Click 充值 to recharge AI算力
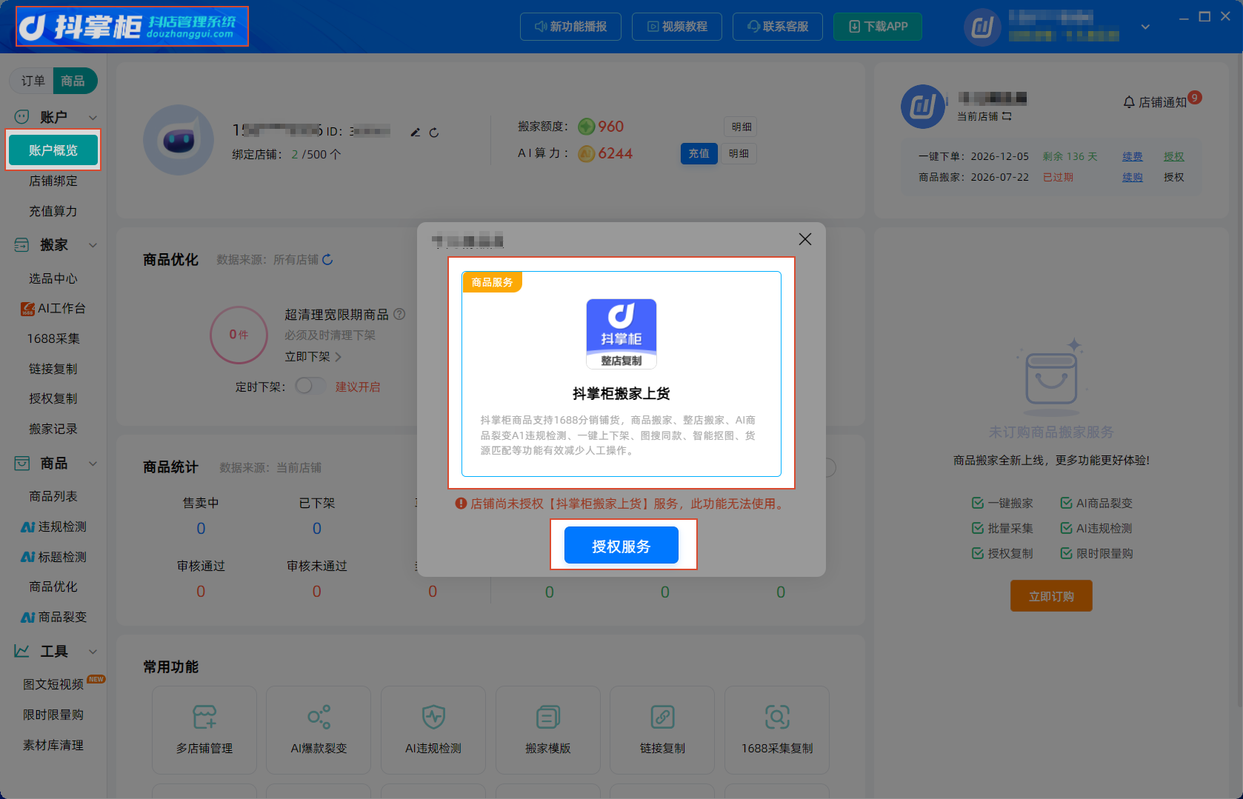The image size is (1243, 799). [x=699, y=153]
